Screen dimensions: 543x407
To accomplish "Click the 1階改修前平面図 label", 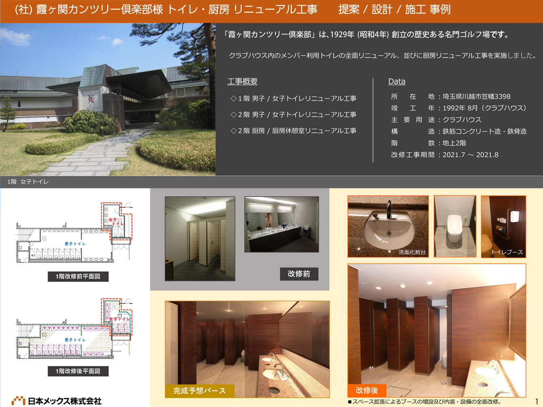I will click(x=78, y=277).
